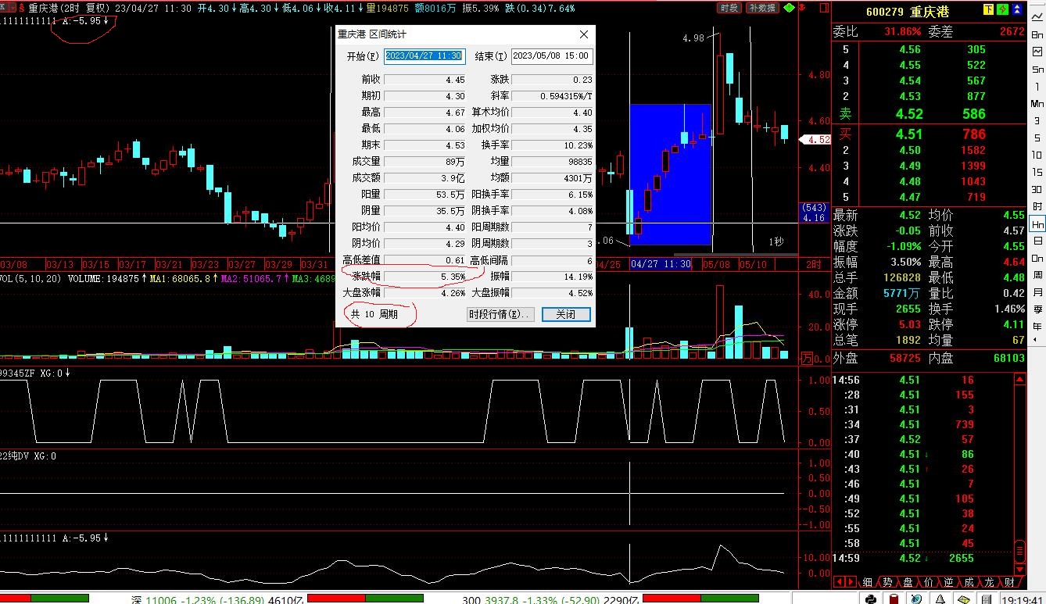The height and width of the screenshot is (604, 1046).
Task: Click the 补数据 button
Action: pyautogui.click(x=761, y=8)
